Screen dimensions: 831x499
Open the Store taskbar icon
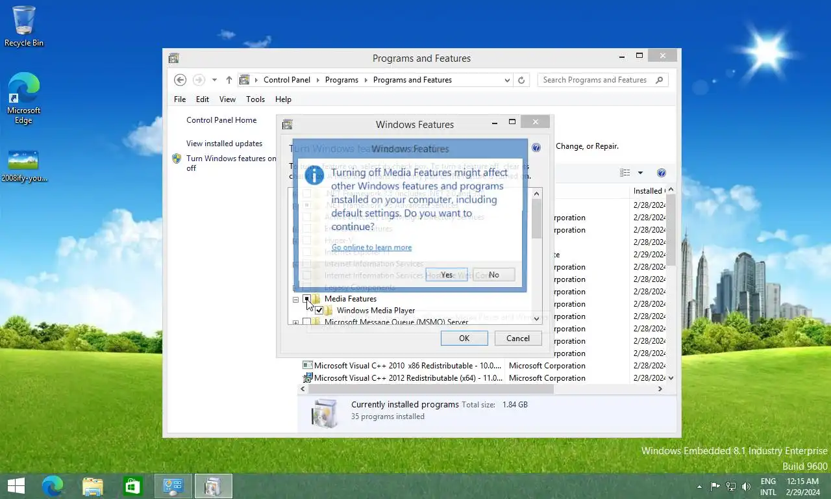click(x=132, y=486)
